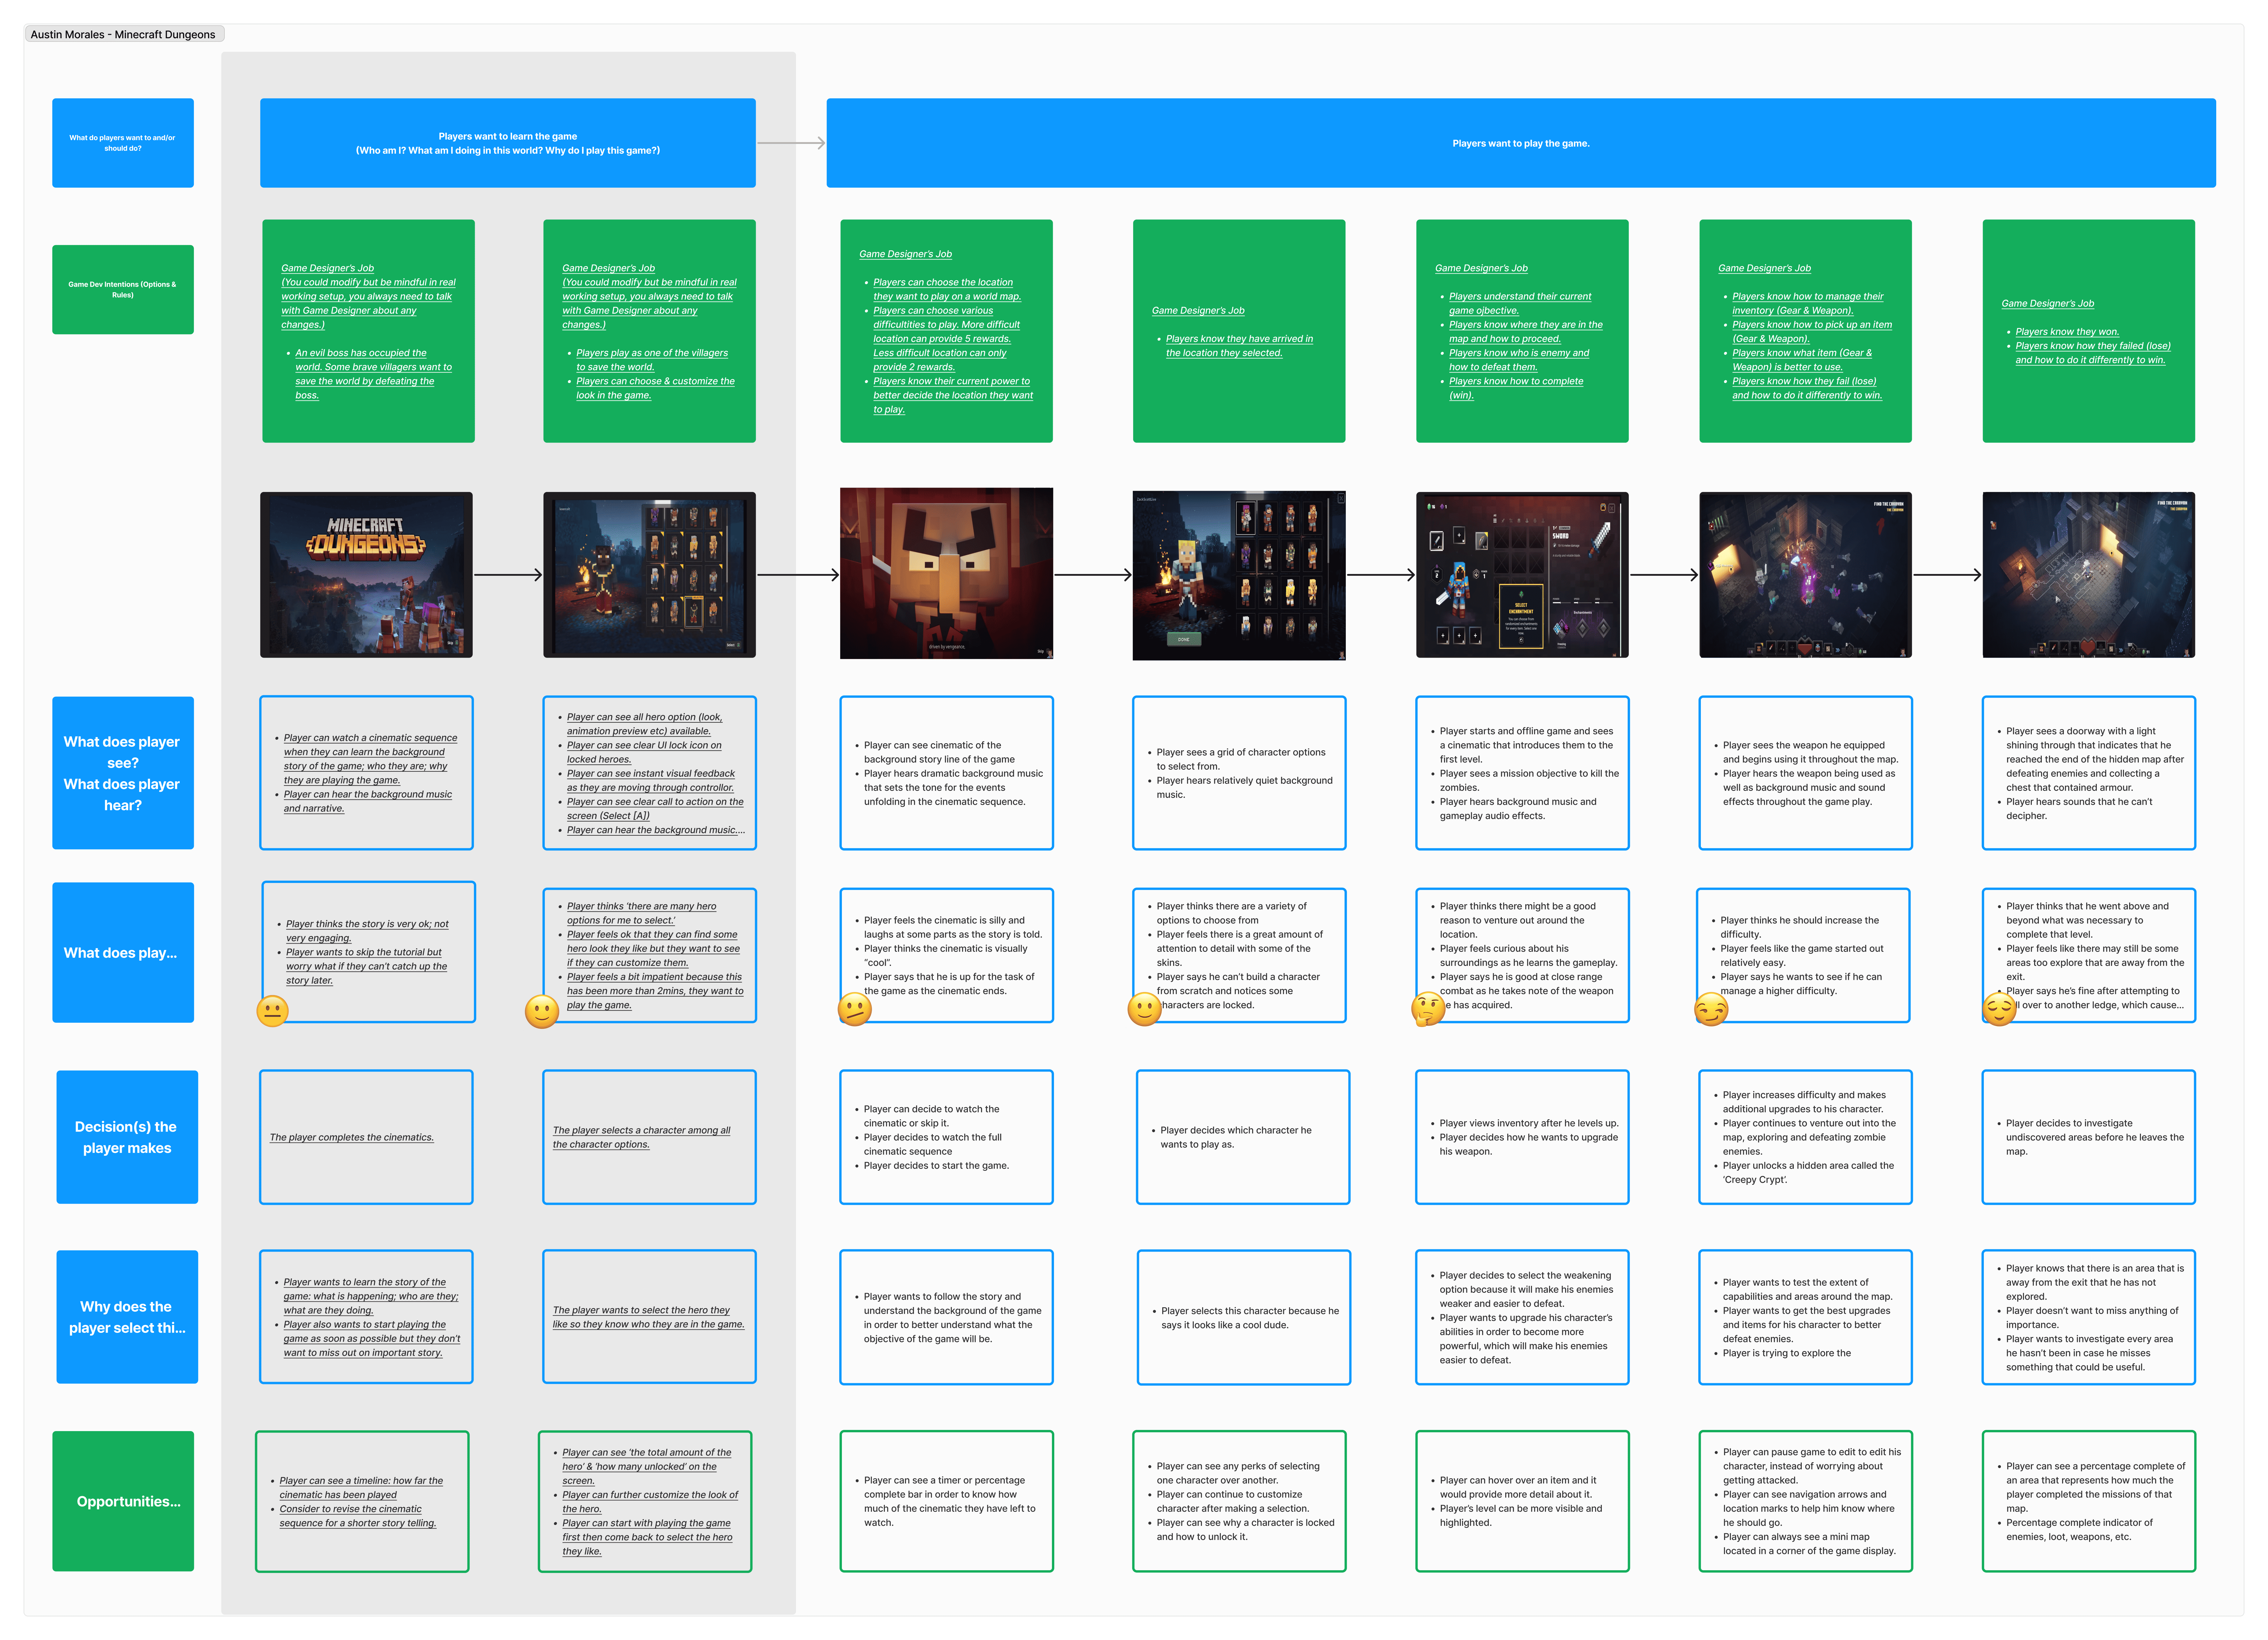Select opportunity card about total amount of the hero

(645, 1501)
